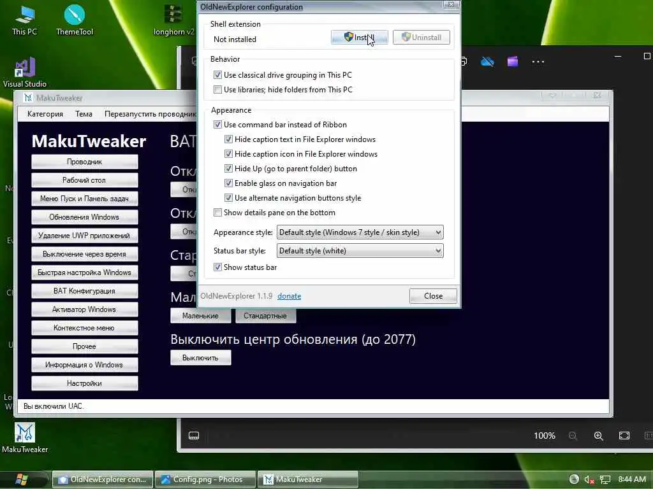Click zoom in magnifier in Photos
The image size is (653, 489).
598,436
